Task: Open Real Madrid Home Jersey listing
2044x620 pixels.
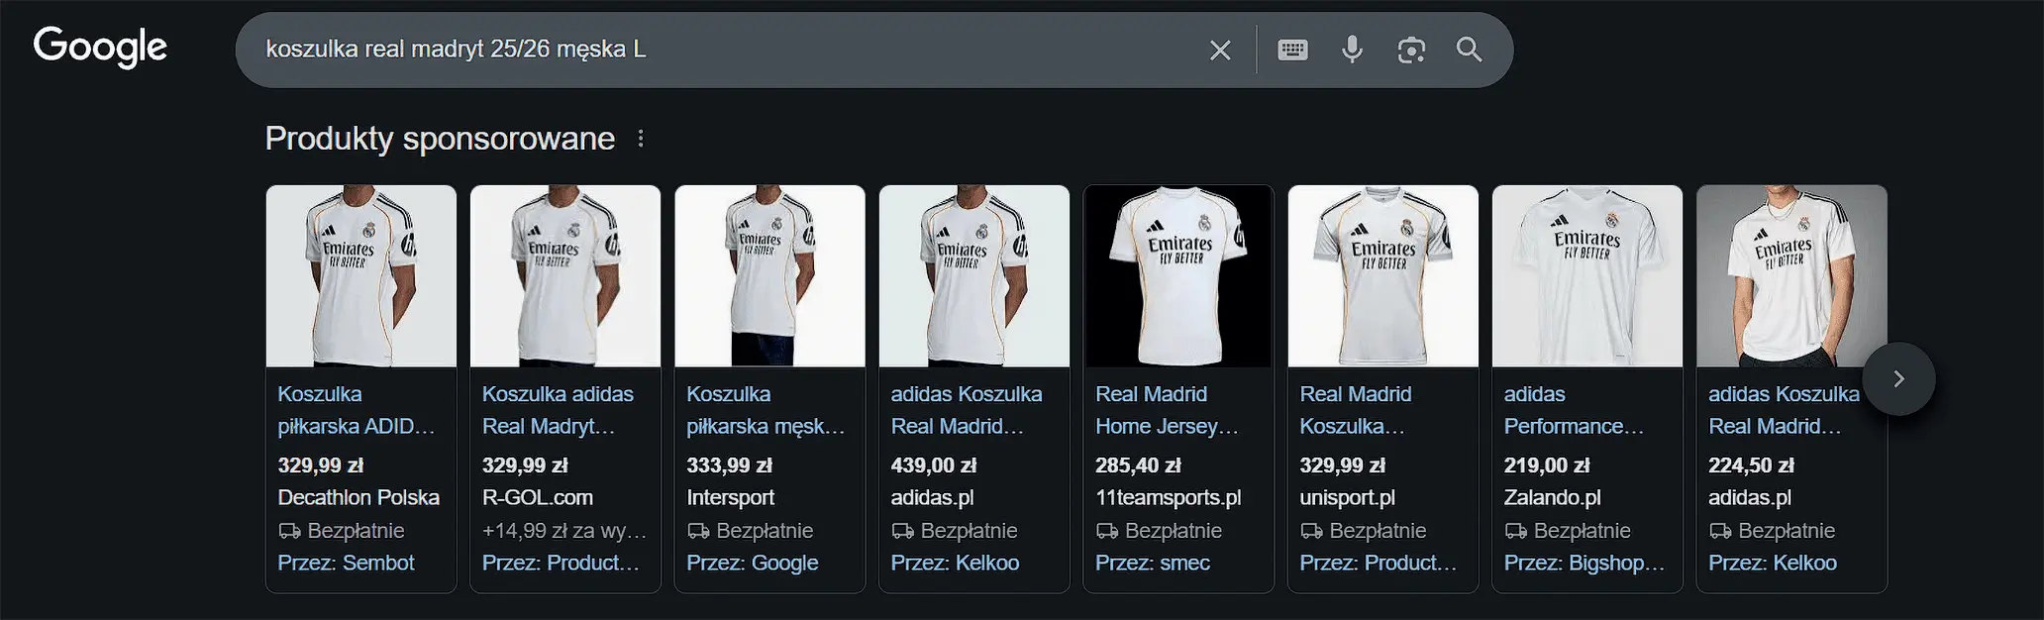Action: 1166,410
